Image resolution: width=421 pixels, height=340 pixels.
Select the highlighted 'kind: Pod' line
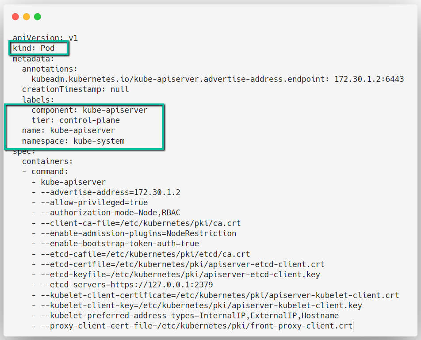click(38, 48)
